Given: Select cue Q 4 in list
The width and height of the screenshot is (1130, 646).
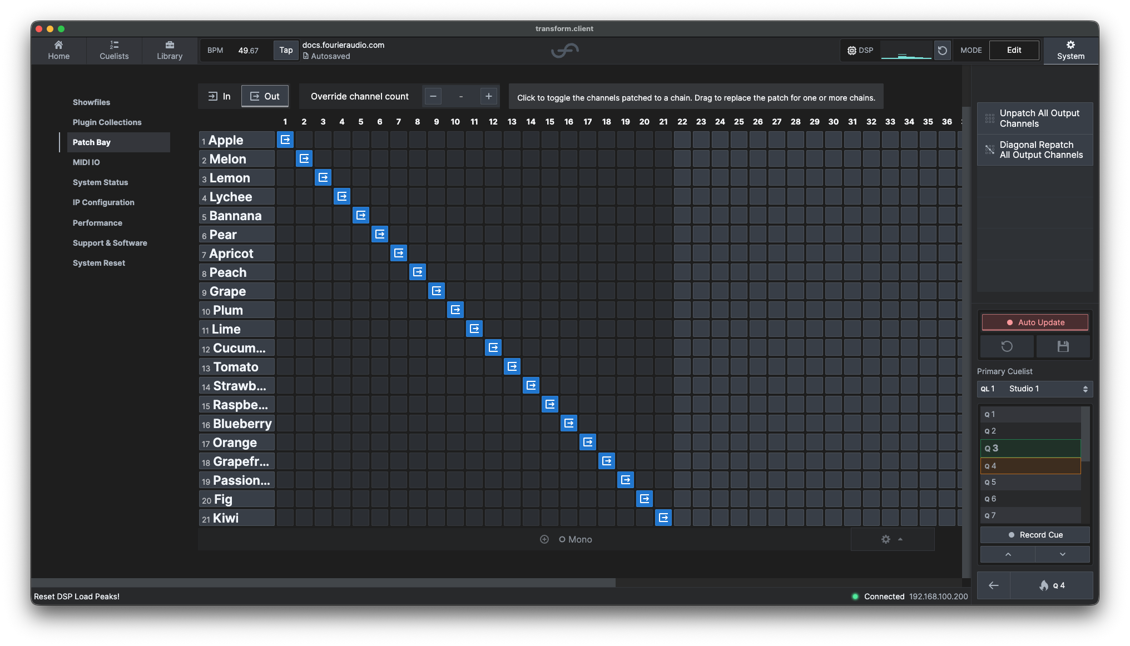Looking at the screenshot, I should (1030, 466).
